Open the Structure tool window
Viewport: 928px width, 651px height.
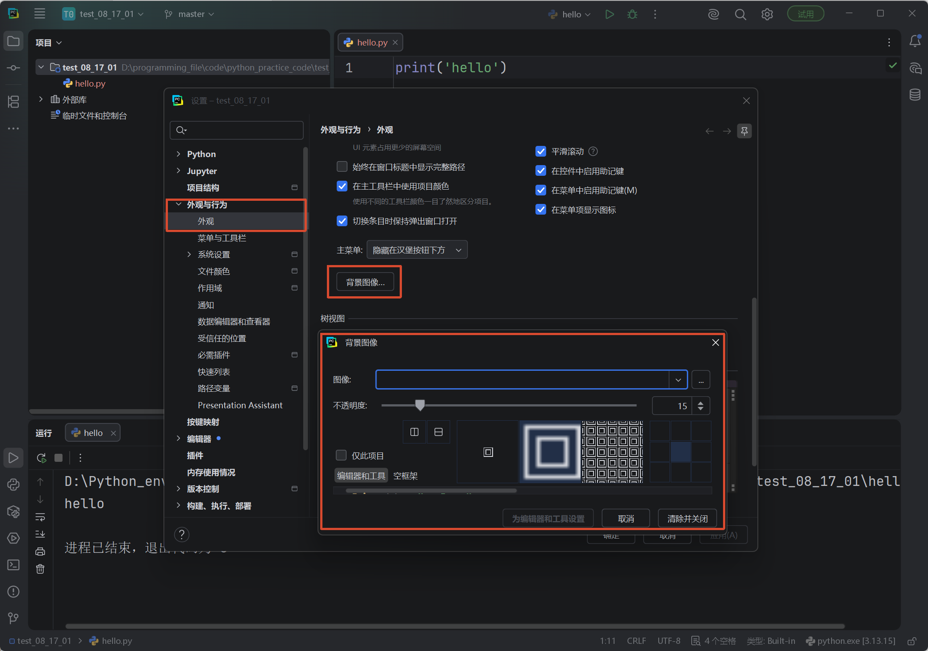[13, 102]
